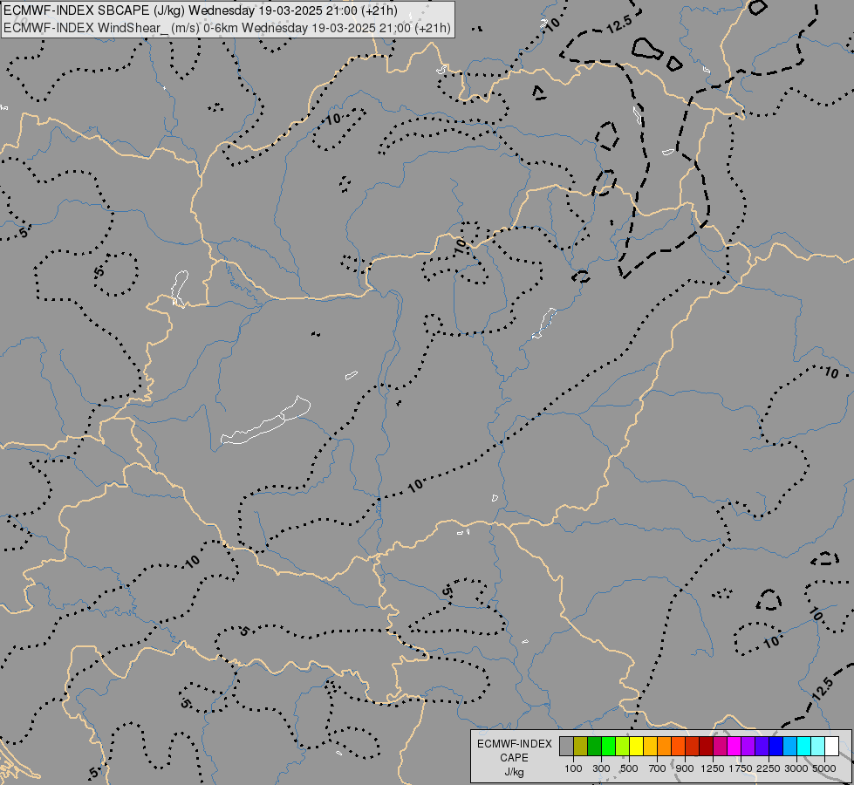Click the "3000" legend tick label

pyautogui.click(x=796, y=768)
